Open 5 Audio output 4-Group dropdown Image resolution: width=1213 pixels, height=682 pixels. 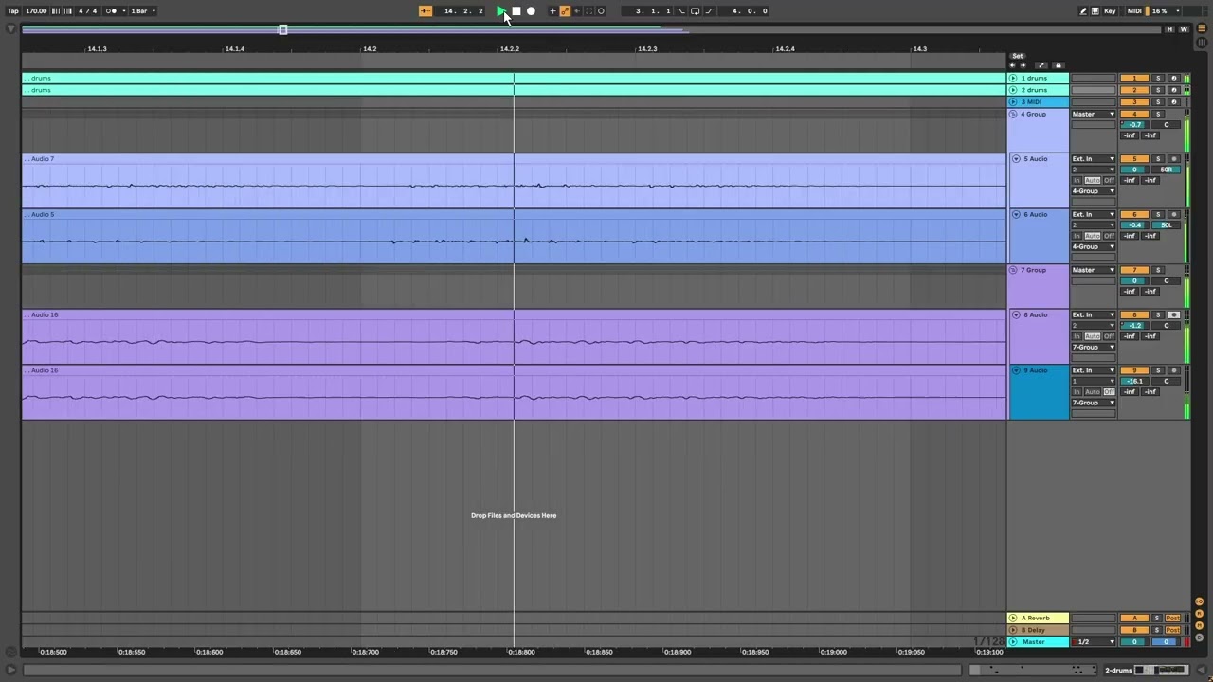(x=1094, y=191)
